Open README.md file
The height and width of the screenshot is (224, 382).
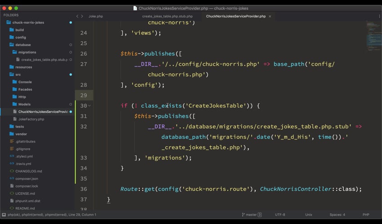pyautogui.click(x=25, y=208)
